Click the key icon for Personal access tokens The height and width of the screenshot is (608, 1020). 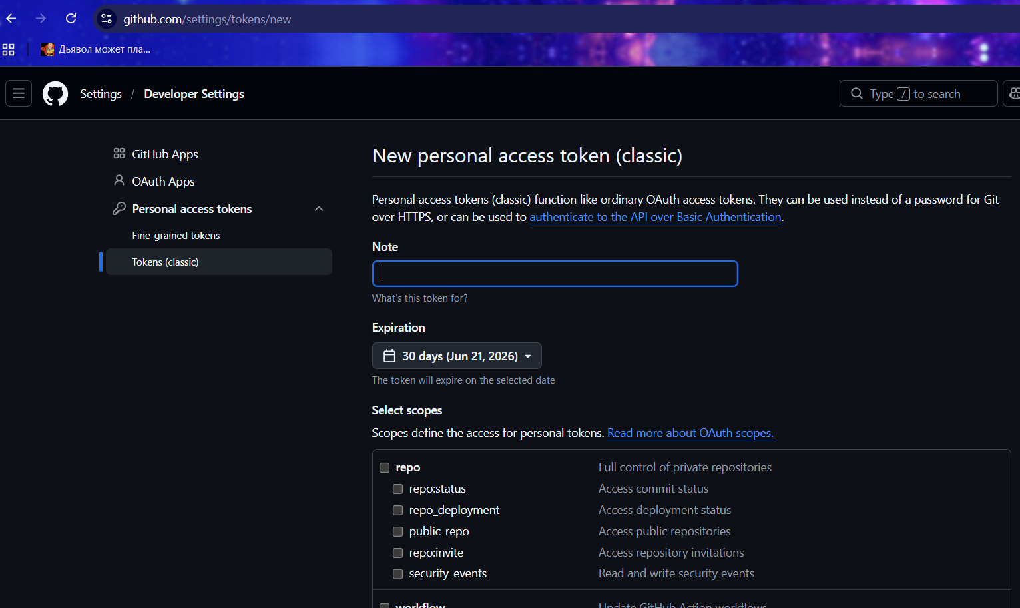coord(119,208)
